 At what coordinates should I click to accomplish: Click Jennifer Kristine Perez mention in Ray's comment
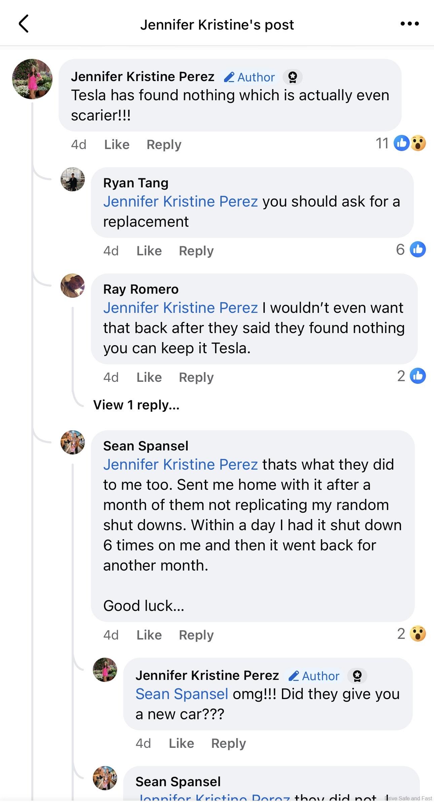point(180,308)
